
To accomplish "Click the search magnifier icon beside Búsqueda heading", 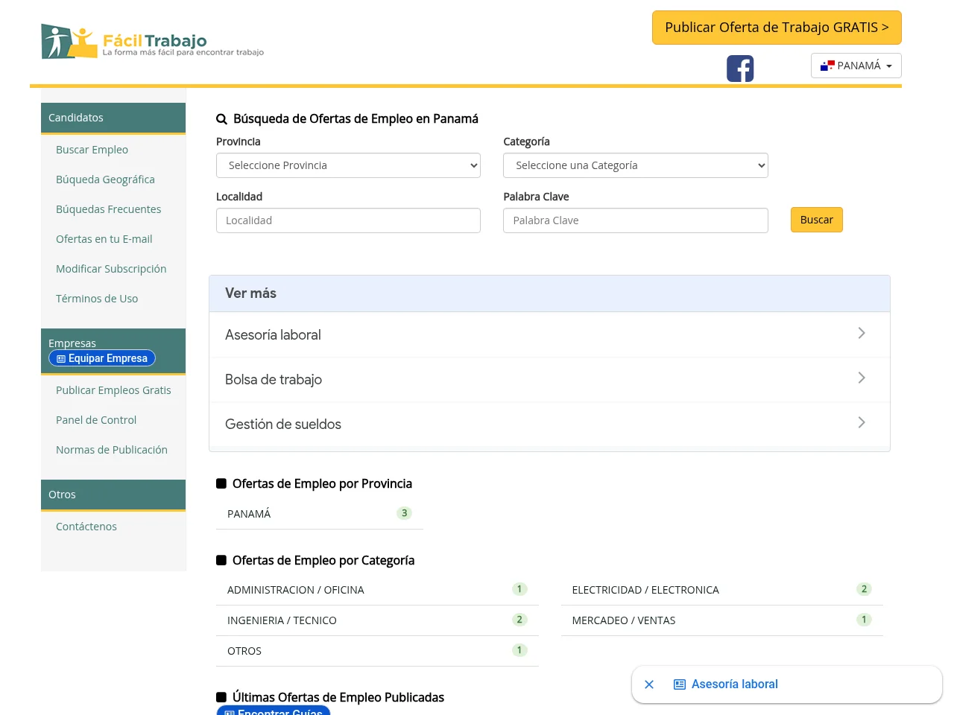I will pyautogui.click(x=221, y=119).
